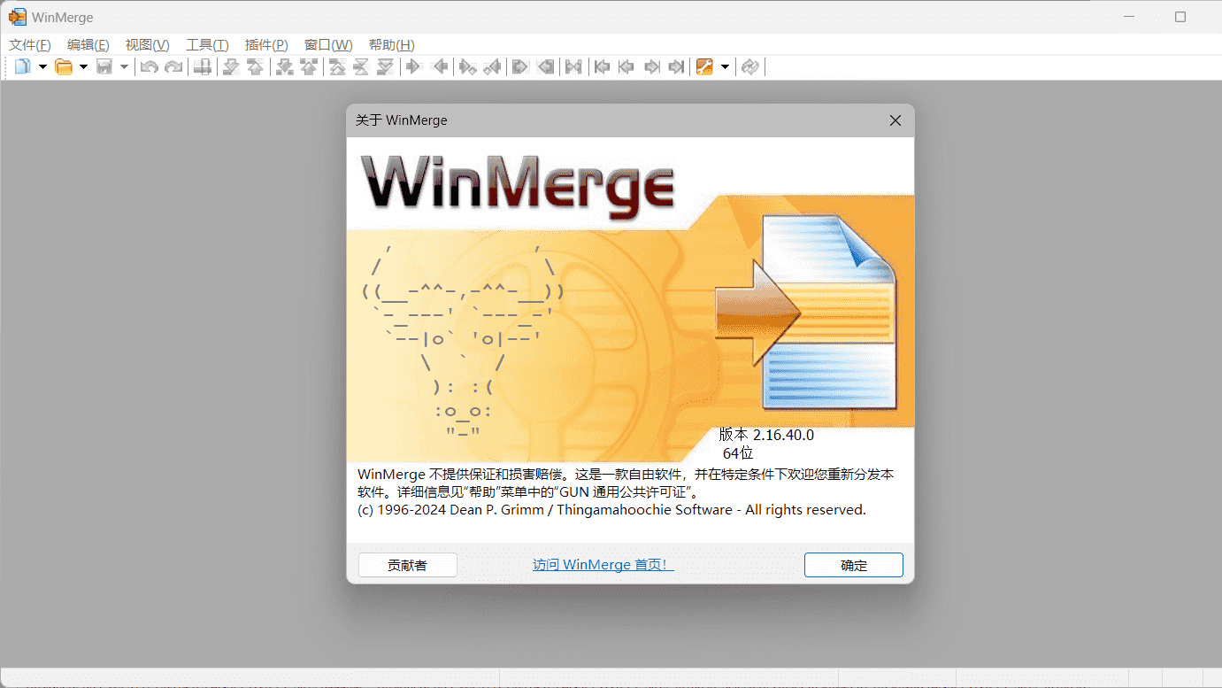Click the Save floppy disk icon
1222x688 pixels.
pyautogui.click(x=104, y=66)
